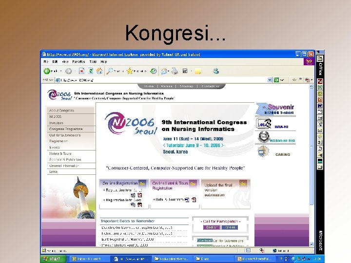Click the Mail envelope toolbar icon

tap(164, 71)
